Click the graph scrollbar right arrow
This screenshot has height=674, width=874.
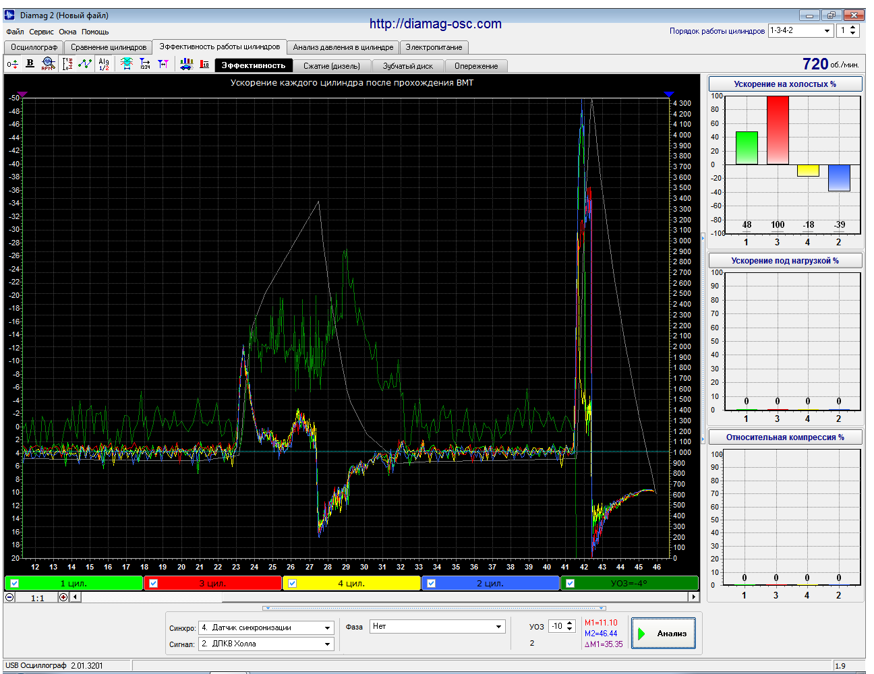(693, 597)
